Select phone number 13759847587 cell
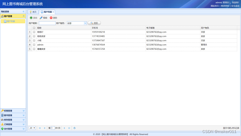241x136 pixels. [118, 40]
